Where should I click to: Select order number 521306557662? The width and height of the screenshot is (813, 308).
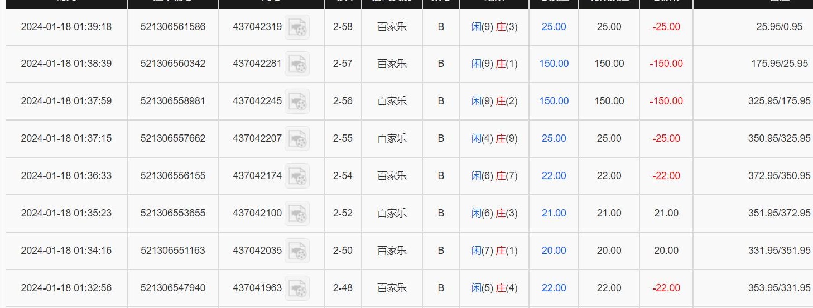[x=173, y=138]
